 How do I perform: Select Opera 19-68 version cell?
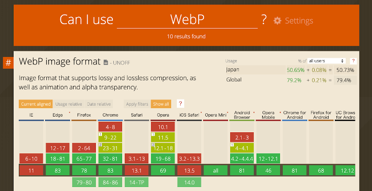(x=163, y=159)
